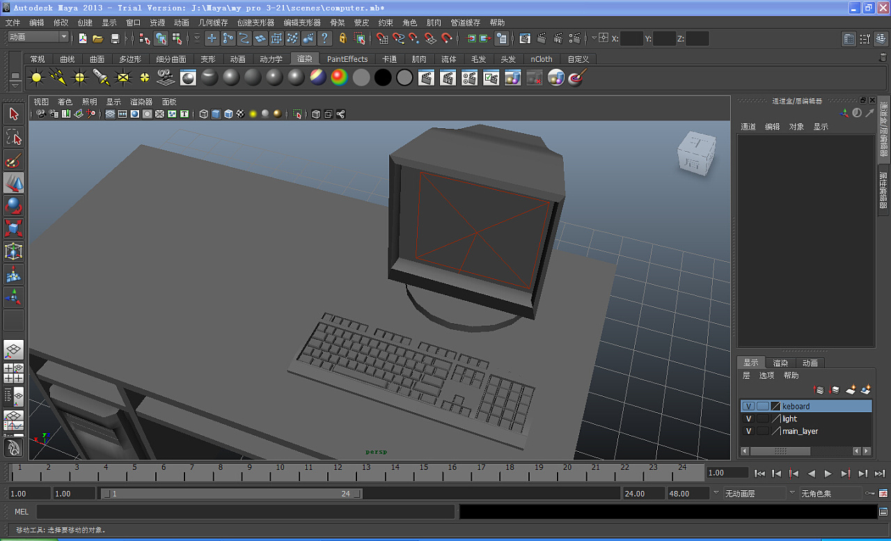891x541 pixels.
Task: Open a scene with the folder icon
Action: point(98,38)
